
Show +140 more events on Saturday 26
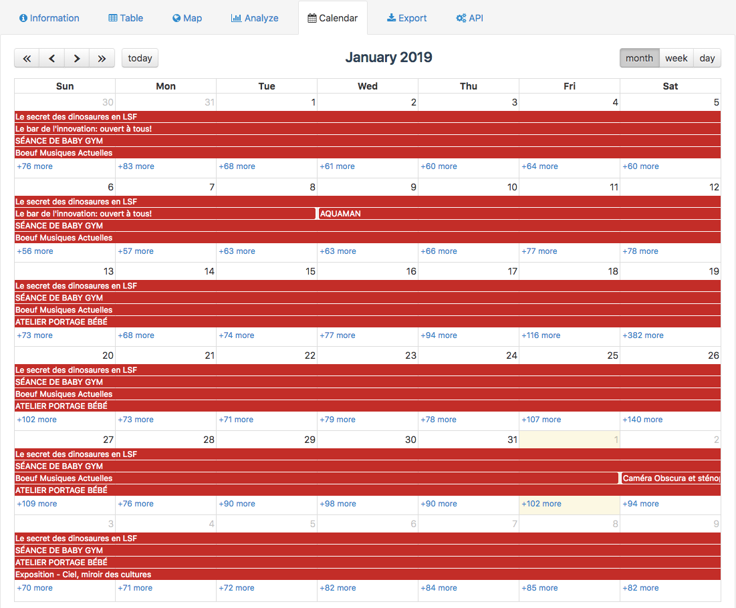click(x=642, y=420)
